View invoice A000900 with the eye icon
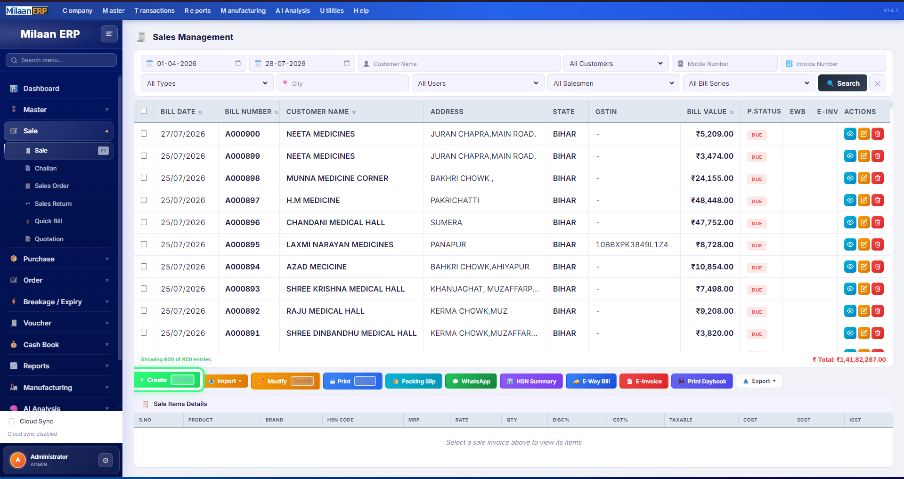 [850, 134]
